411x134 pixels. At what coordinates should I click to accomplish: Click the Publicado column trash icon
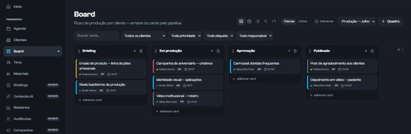click(372, 51)
